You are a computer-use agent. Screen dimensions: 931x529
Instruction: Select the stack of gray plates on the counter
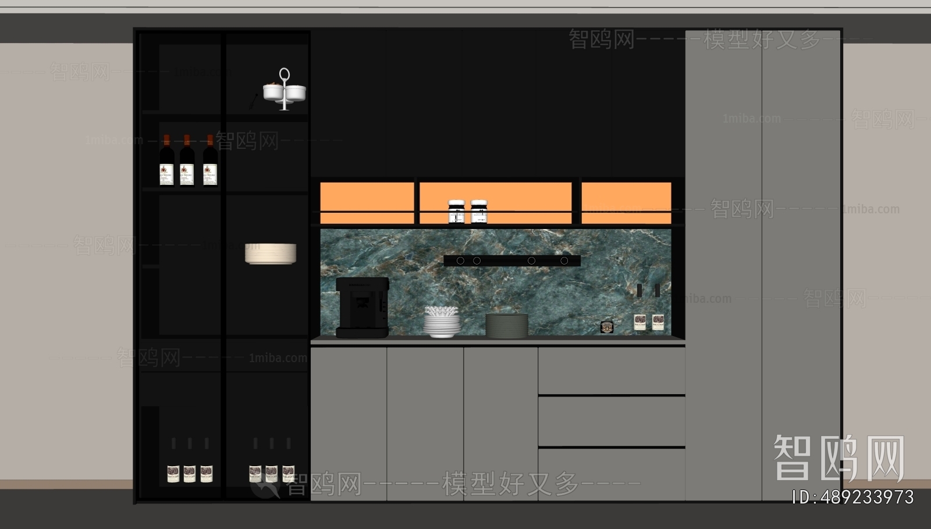tap(507, 326)
